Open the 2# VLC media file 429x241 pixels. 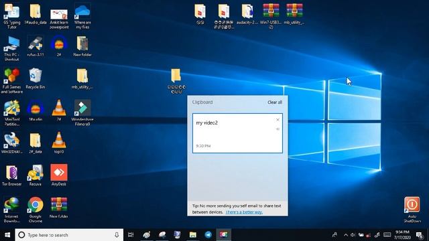59,110
